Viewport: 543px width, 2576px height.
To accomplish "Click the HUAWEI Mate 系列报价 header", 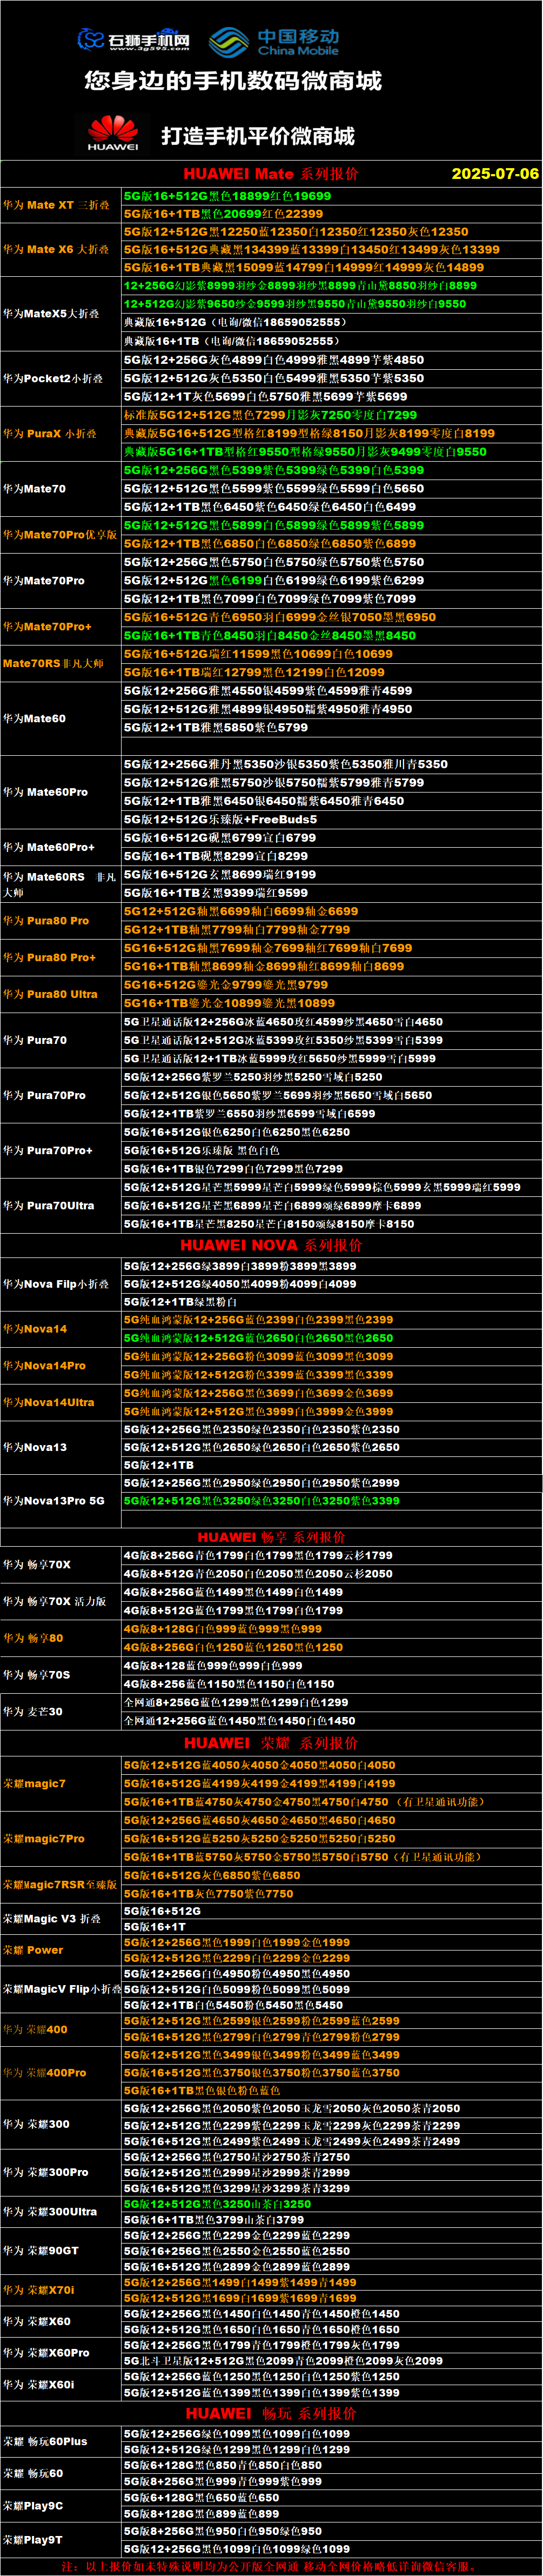I will (271, 174).
